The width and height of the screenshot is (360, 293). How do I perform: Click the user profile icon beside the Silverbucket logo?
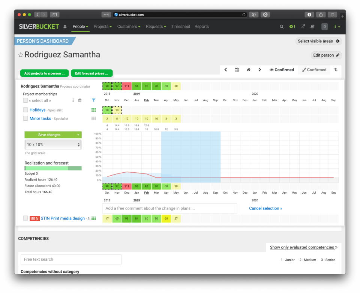tap(65, 27)
